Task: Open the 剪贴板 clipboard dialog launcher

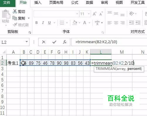Action: point(30,32)
